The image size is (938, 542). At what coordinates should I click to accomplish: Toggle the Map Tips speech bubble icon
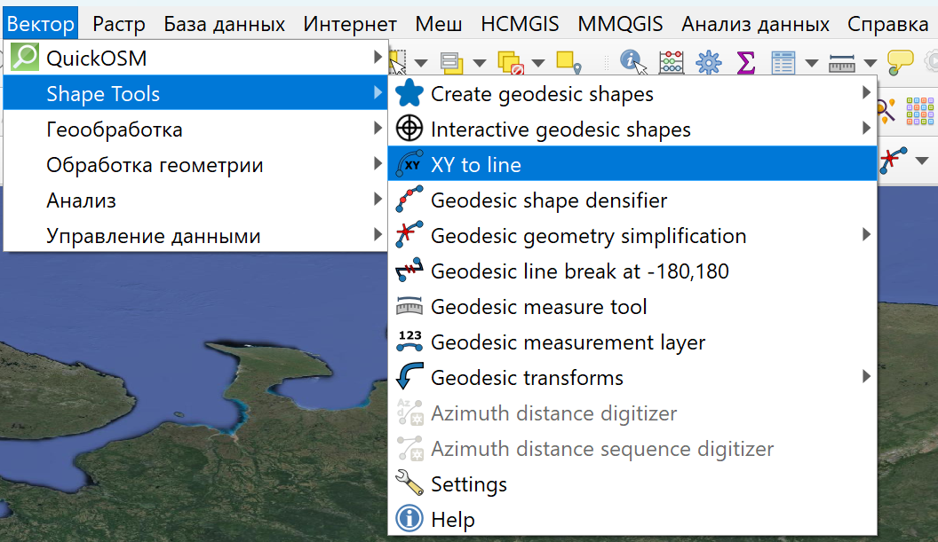[900, 62]
